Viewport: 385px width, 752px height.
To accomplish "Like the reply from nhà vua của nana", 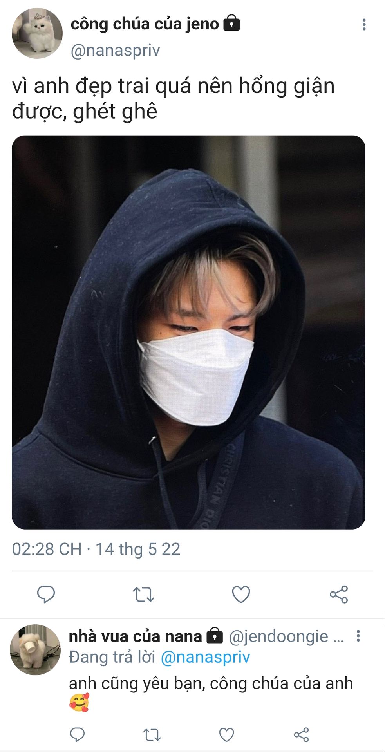I will (226, 735).
